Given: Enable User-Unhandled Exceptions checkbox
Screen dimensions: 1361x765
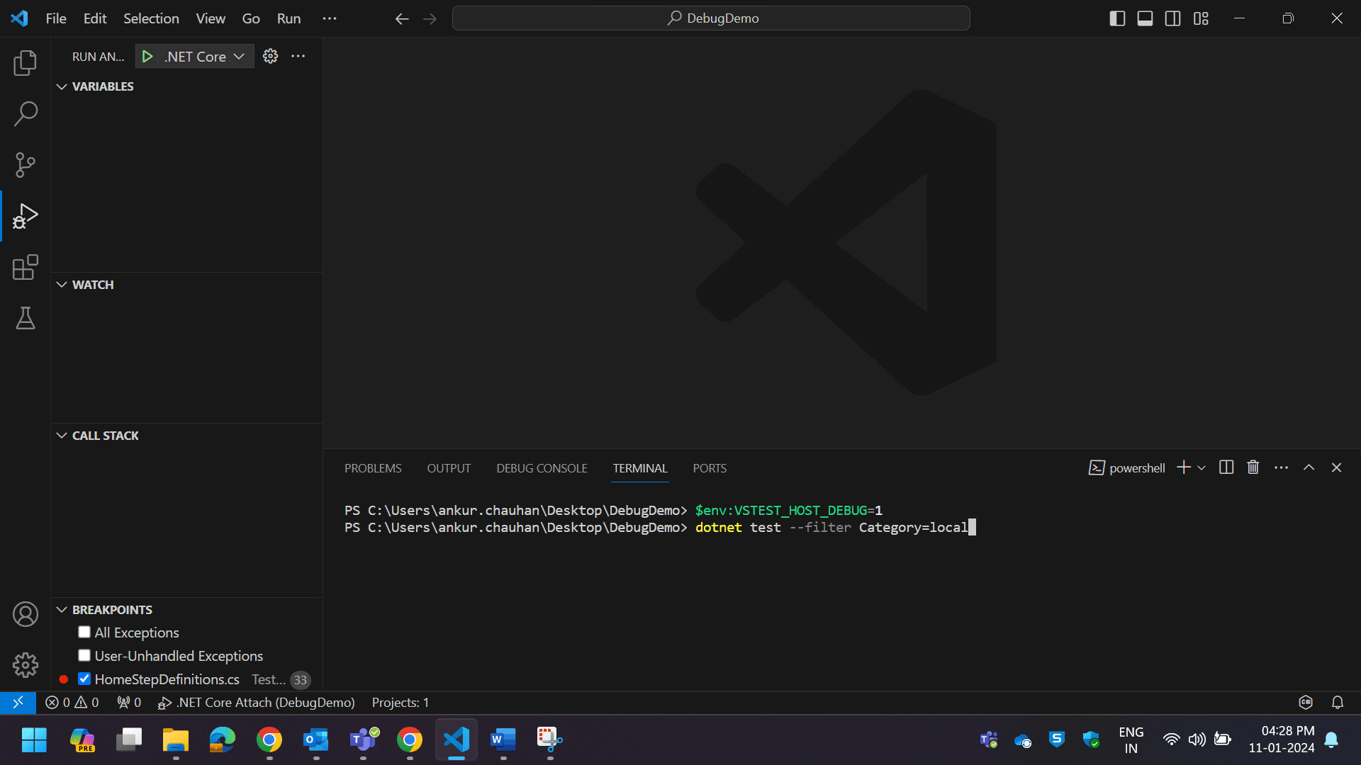Looking at the screenshot, I should point(84,656).
